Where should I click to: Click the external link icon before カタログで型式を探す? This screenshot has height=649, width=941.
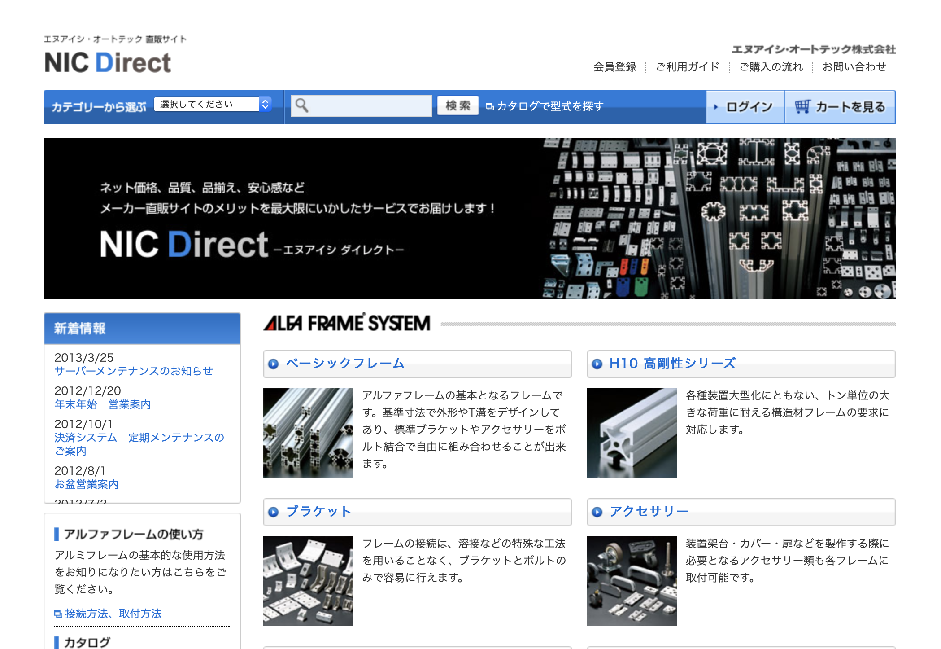pyautogui.click(x=490, y=107)
